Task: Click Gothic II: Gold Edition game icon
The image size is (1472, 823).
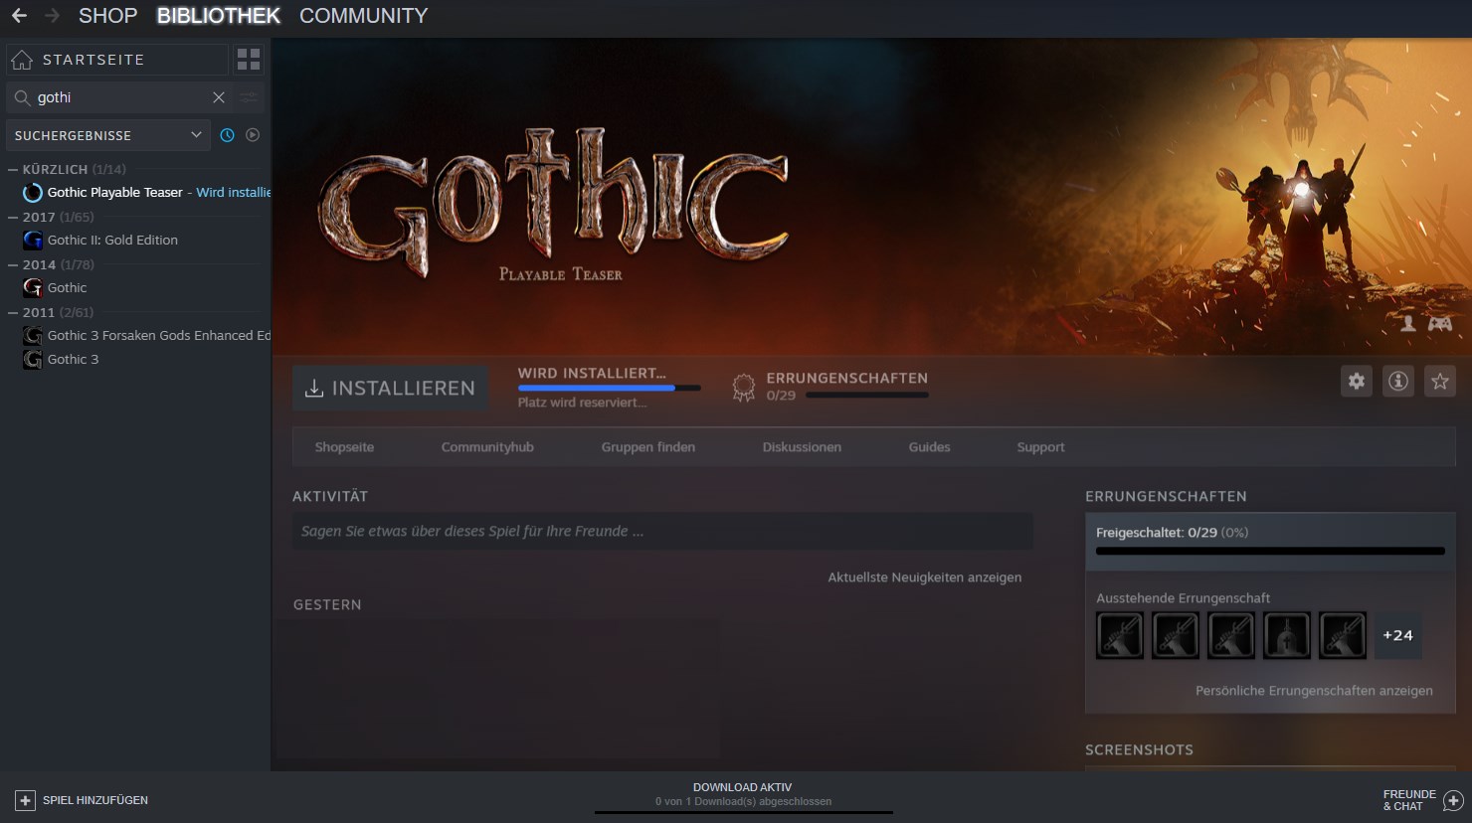Action: (x=33, y=241)
